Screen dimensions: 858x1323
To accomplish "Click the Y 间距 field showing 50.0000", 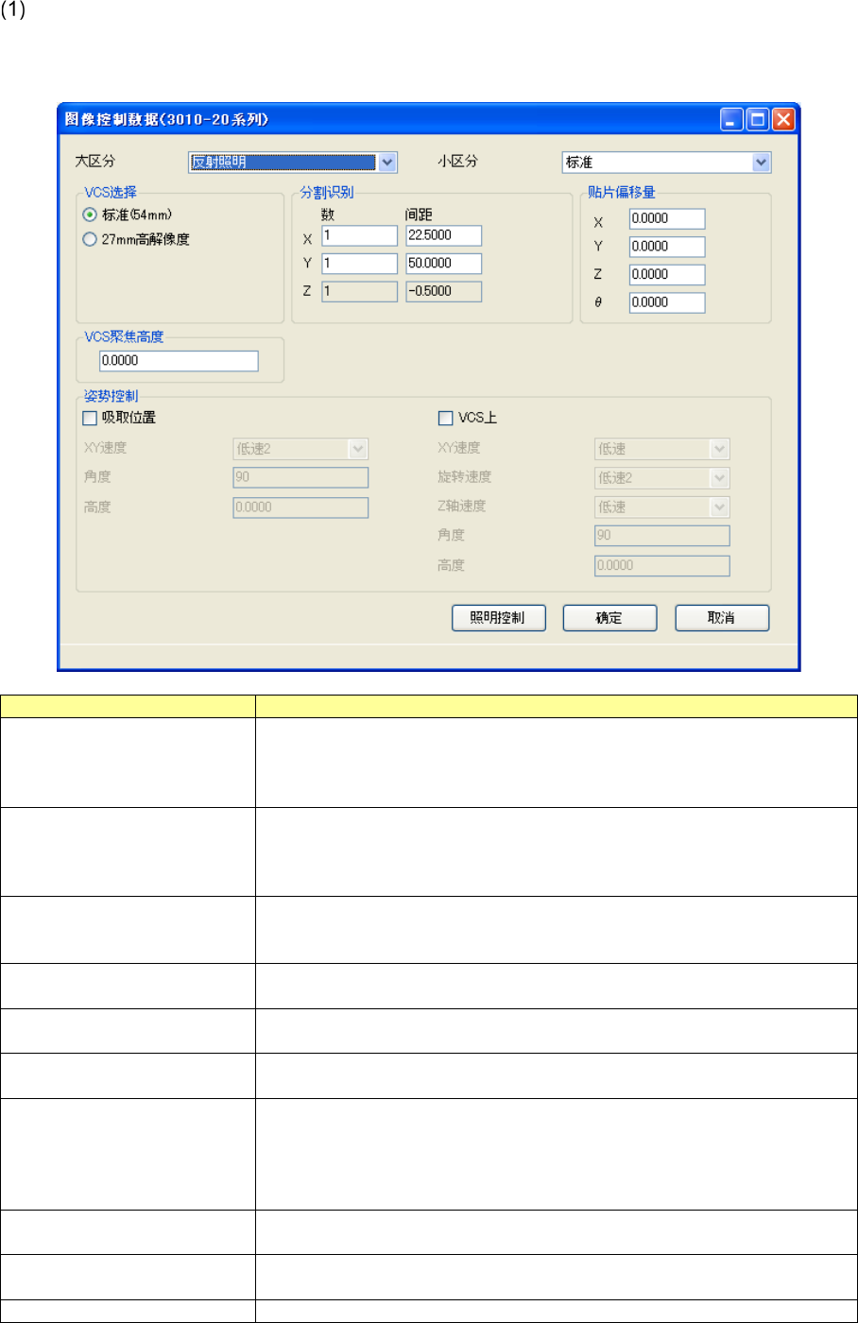I will (x=444, y=264).
